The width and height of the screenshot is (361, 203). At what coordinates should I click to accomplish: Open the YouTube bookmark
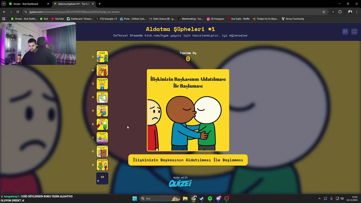point(58,19)
